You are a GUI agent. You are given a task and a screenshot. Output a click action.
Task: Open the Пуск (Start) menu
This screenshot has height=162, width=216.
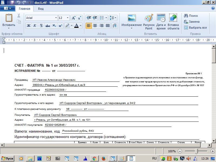coord(8,158)
